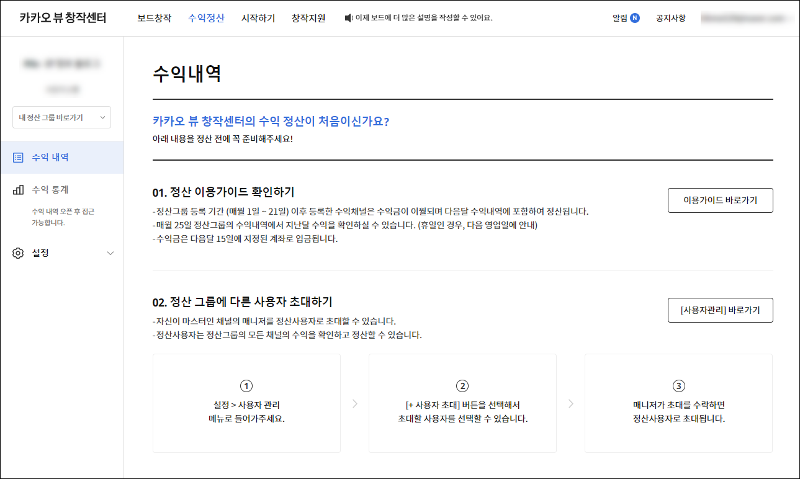Click 01. 정산 이용가이드 확인하기 heading
This screenshot has height=479, width=800.
pyautogui.click(x=223, y=192)
